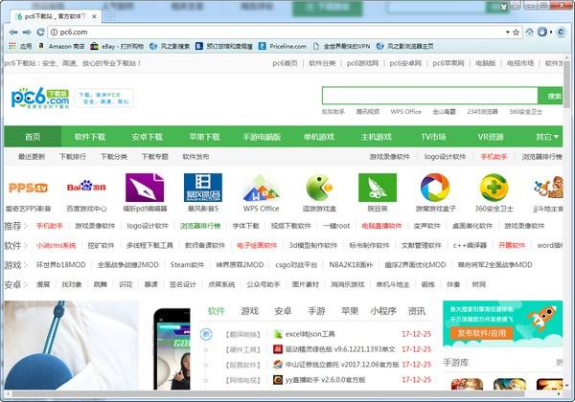Click the pc6.com site logo
The height and width of the screenshot is (402, 575).
tap(40, 98)
